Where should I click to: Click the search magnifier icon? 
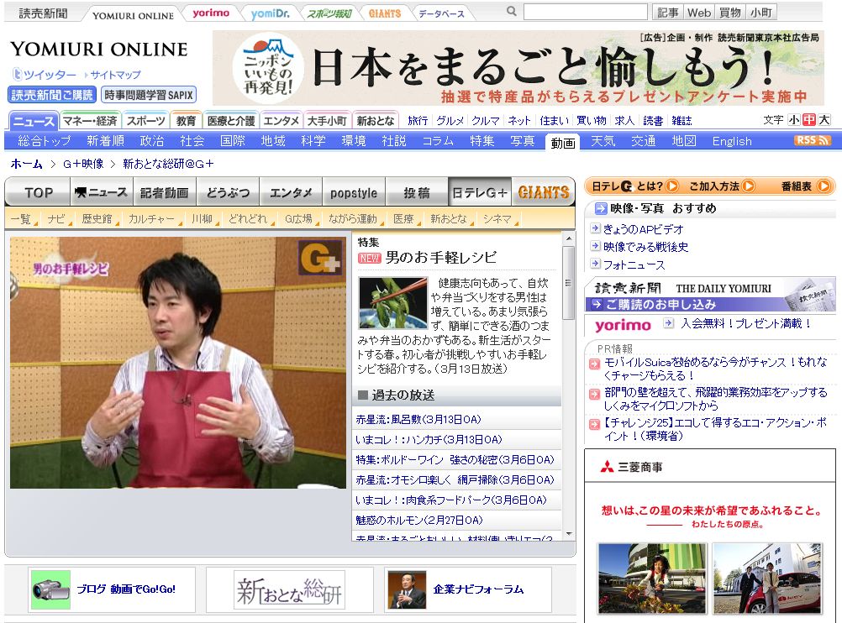[x=511, y=11]
